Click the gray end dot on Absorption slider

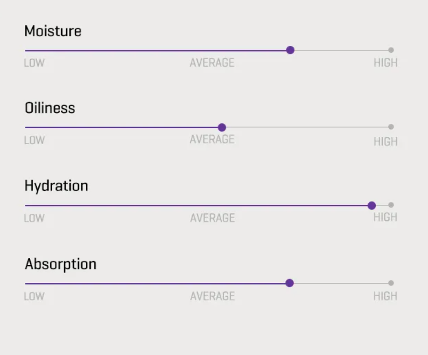(391, 283)
